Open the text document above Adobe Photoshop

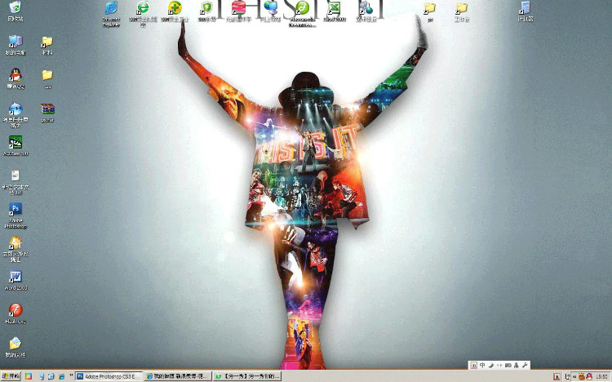coord(16,182)
